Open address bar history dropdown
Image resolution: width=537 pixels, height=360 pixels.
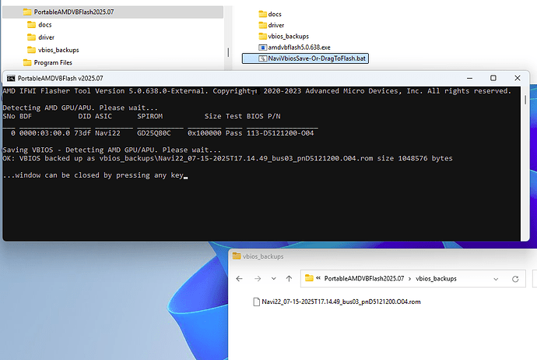[496, 279]
